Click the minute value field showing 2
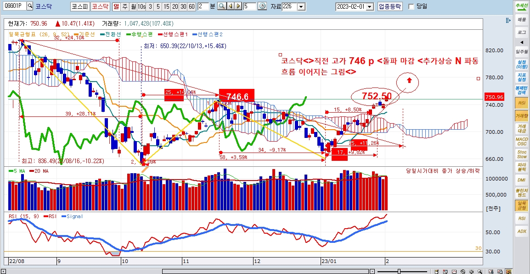Screen dimensions: 530x274 pyautogui.click(x=203, y=6)
